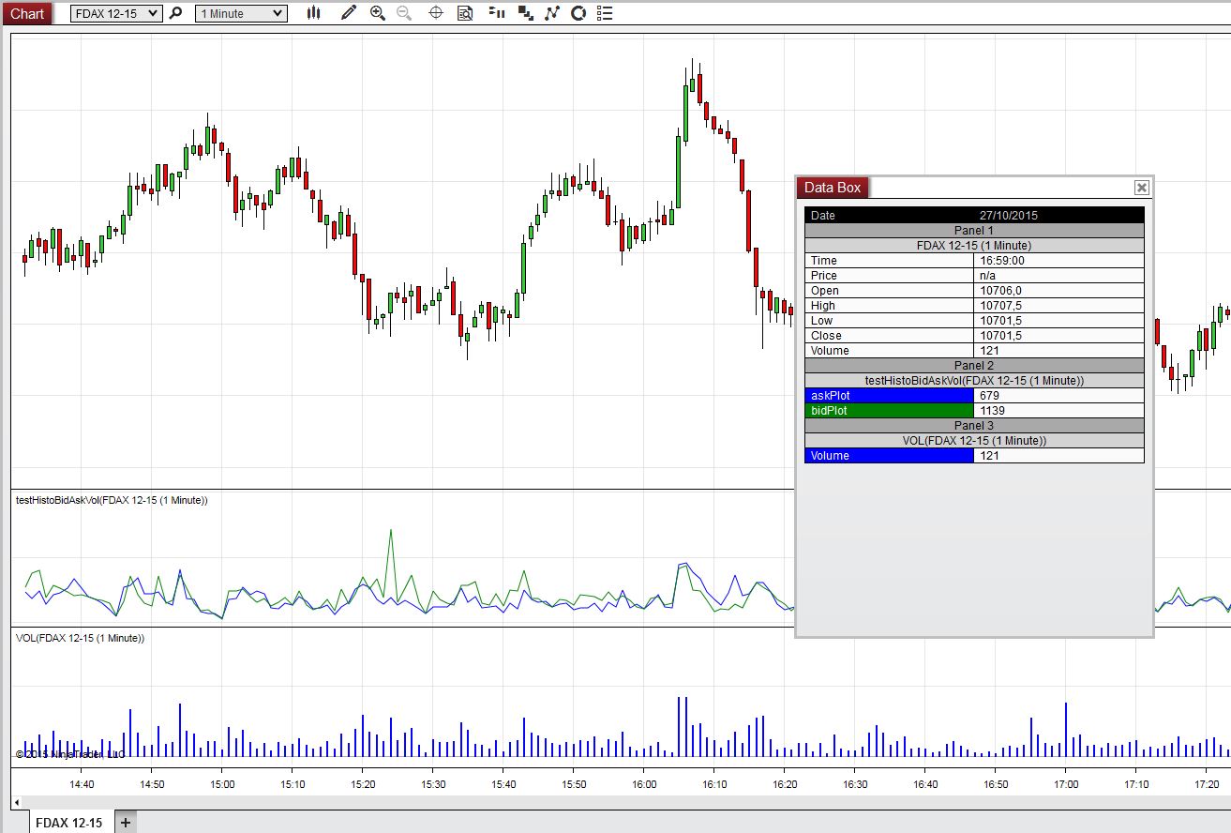The image size is (1231, 833).
Task: Click the blue askPlot color cell
Action: pyautogui.click(x=889, y=396)
